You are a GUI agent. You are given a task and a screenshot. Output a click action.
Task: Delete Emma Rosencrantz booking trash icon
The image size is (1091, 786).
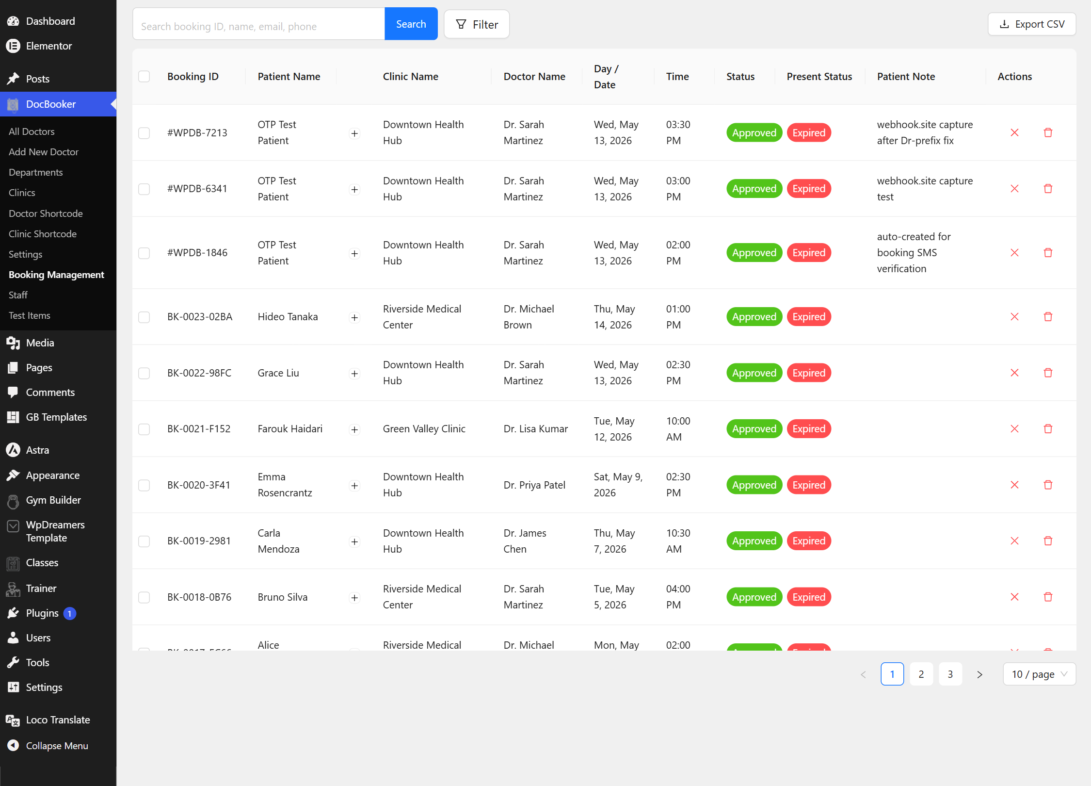(x=1048, y=485)
